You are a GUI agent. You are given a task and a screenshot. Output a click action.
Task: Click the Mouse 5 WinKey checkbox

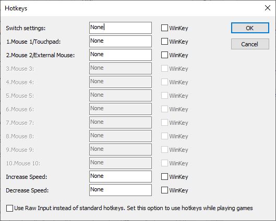164,95
